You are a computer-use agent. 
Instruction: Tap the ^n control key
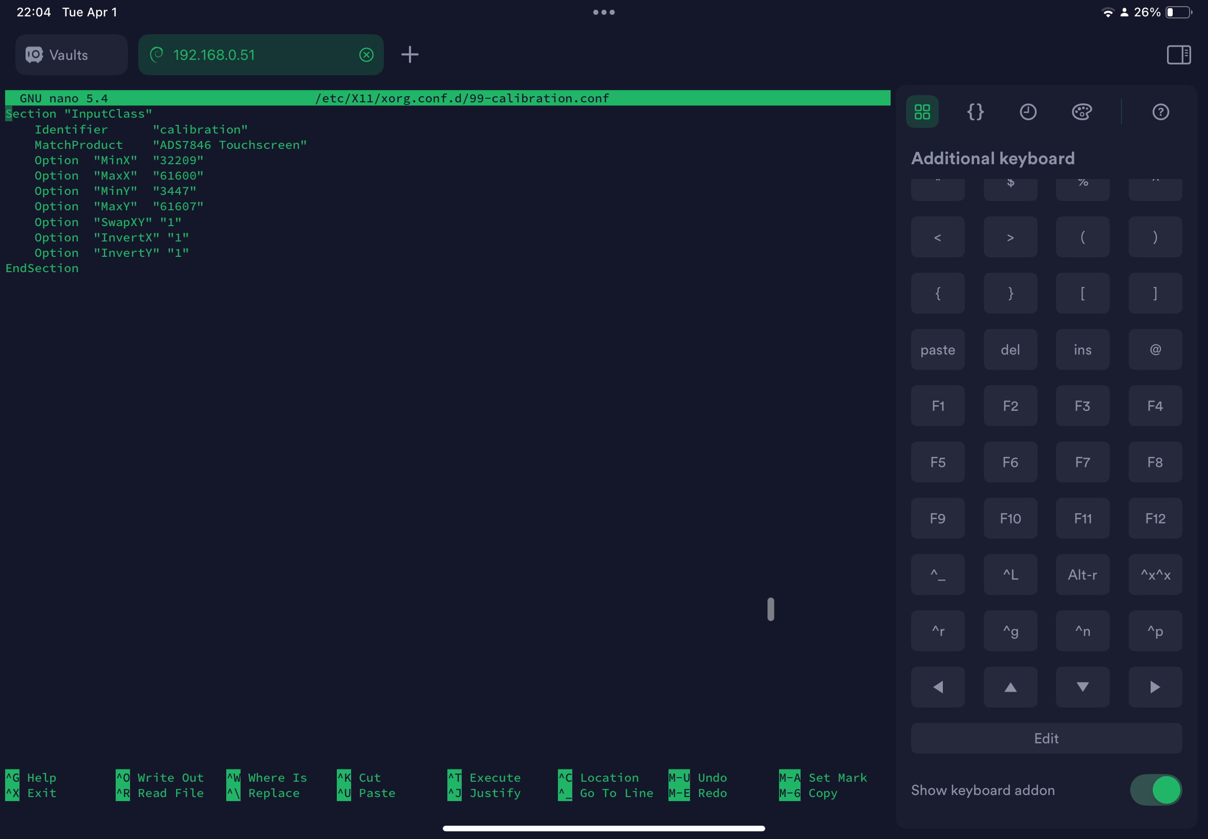pos(1082,631)
